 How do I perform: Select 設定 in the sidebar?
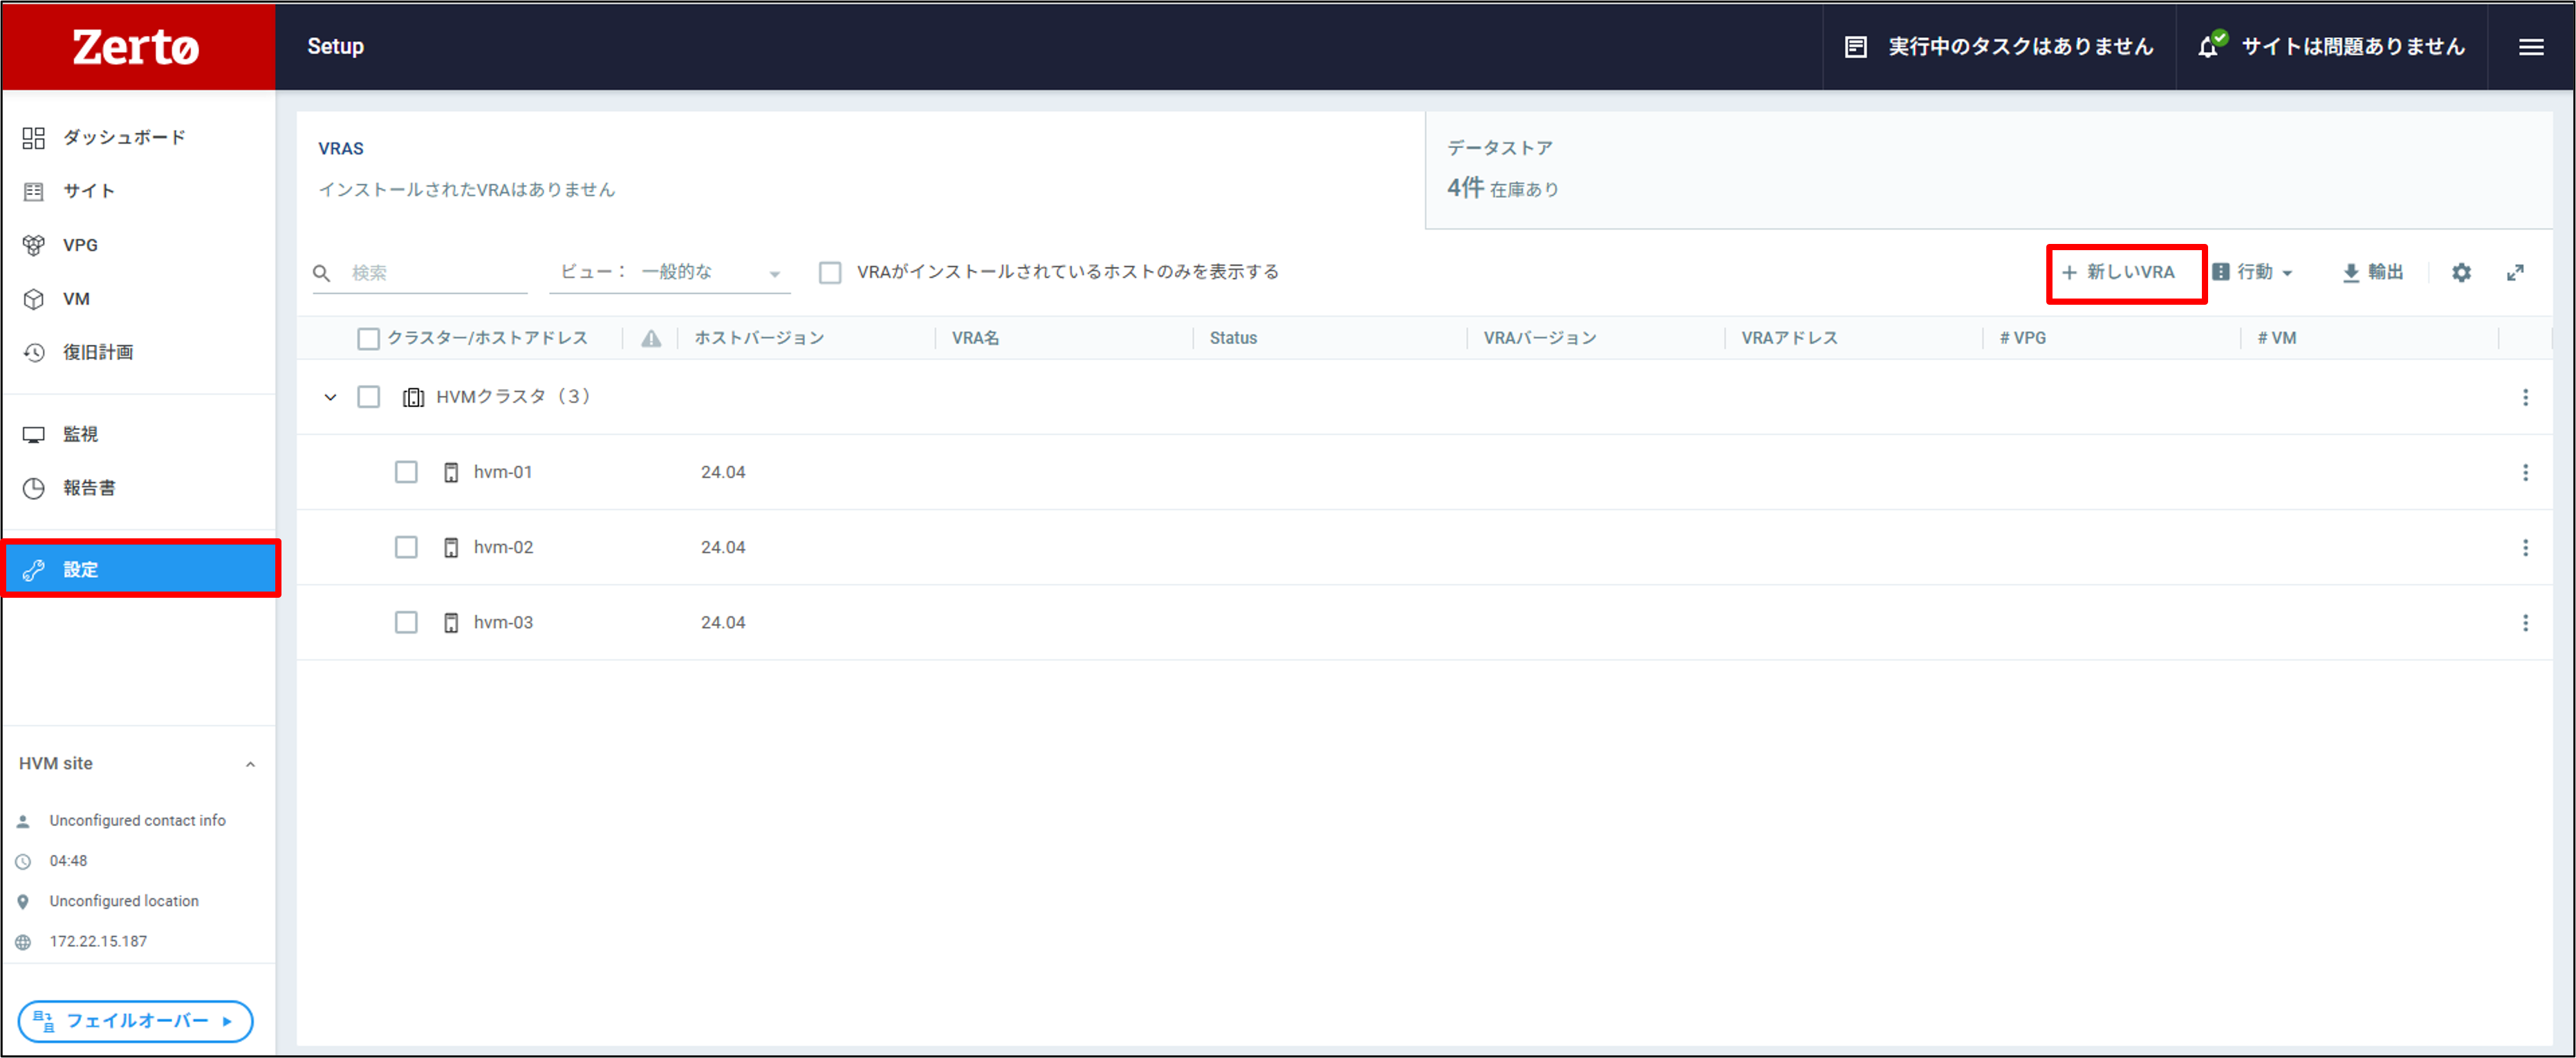coord(140,569)
